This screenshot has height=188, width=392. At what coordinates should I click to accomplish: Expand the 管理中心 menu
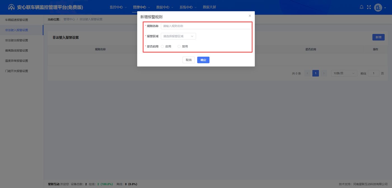click(141, 7)
